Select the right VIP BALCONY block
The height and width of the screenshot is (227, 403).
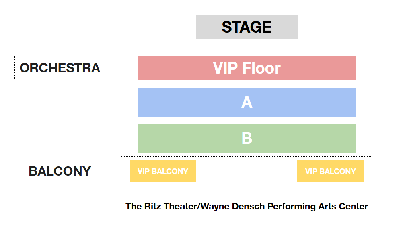[x=330, y=171]
